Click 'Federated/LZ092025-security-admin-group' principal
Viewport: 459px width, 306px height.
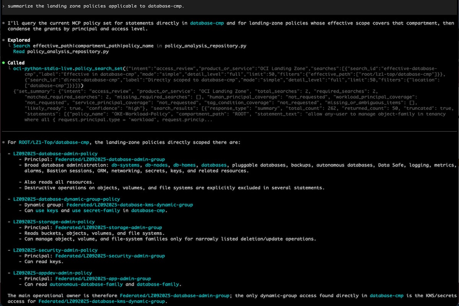pyautogui.click(x=110, y=256)
